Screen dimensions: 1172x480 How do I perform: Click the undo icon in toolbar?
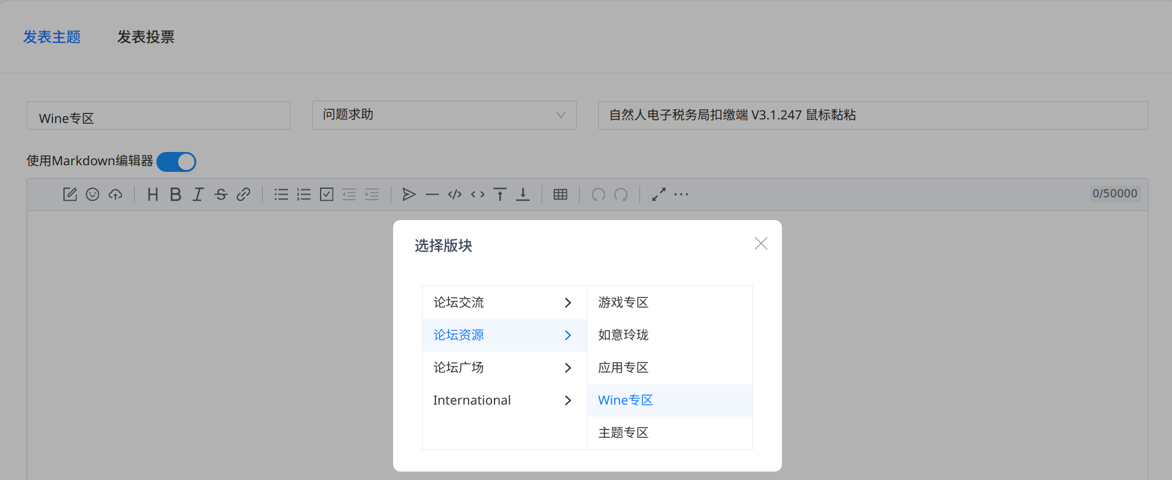pos(598,194)
